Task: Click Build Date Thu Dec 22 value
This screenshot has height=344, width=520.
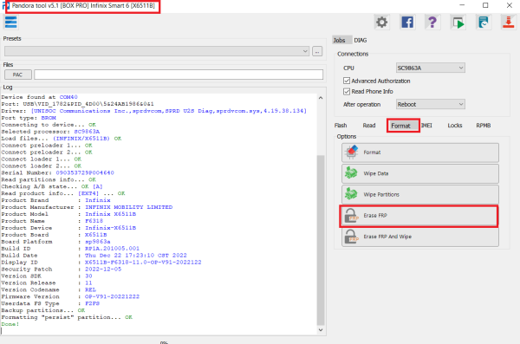Action: tap(136, 256)
